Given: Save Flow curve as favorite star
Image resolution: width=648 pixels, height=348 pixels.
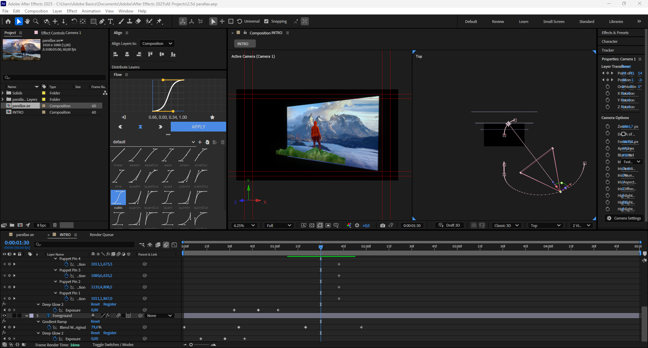Looking at the screenshot, I should [212, 117].
